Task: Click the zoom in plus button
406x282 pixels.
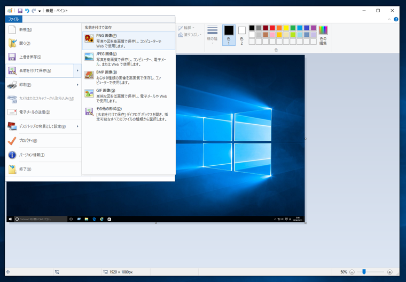Action: pos(389,272)
